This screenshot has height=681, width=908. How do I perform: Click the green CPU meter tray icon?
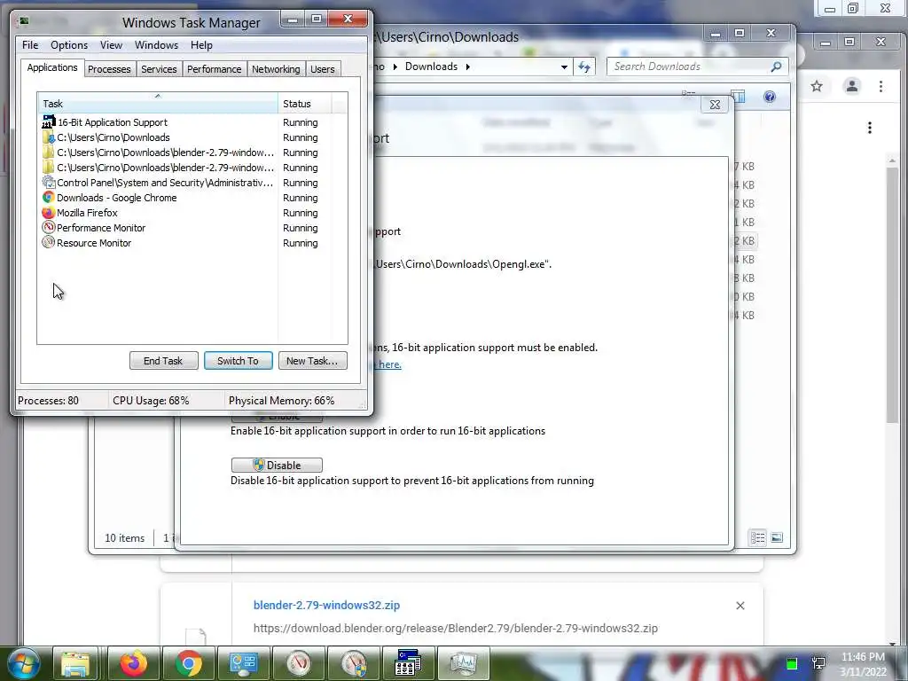pos(792,663)
